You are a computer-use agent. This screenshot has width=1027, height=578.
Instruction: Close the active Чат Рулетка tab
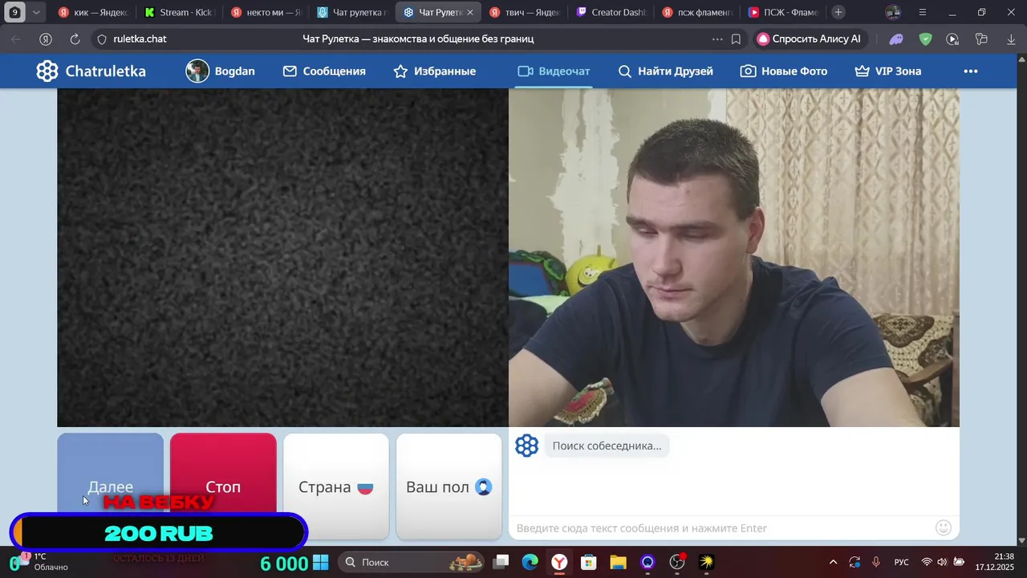click(x=470, y=12)
